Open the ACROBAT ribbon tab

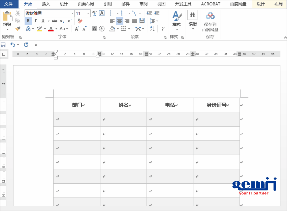211,4
